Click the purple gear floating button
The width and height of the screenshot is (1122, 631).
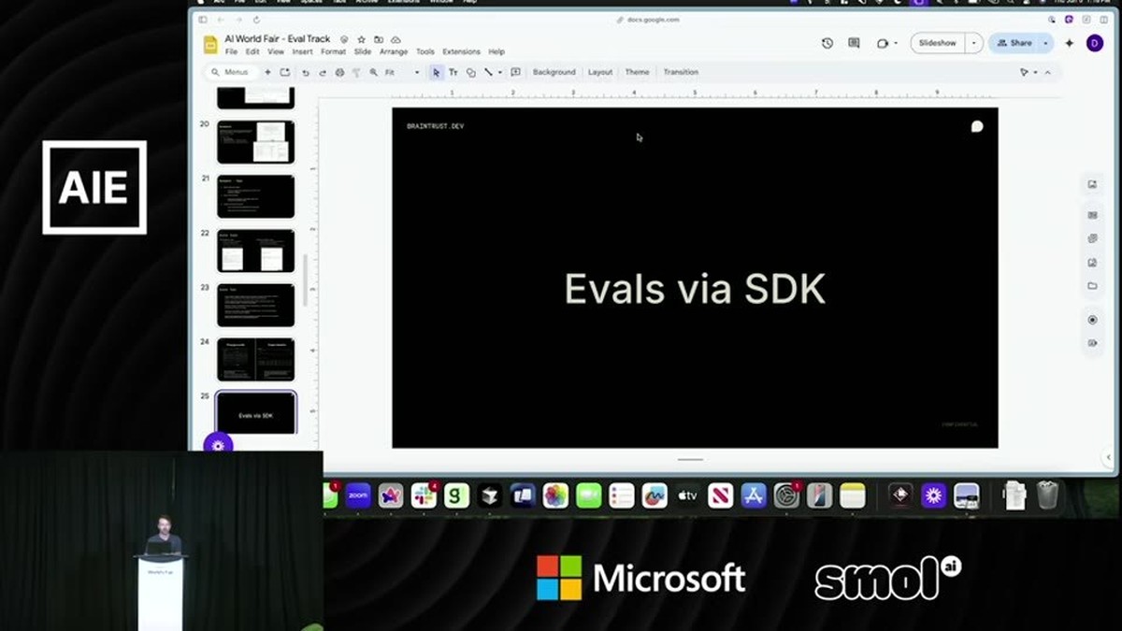tap(218, 445)
